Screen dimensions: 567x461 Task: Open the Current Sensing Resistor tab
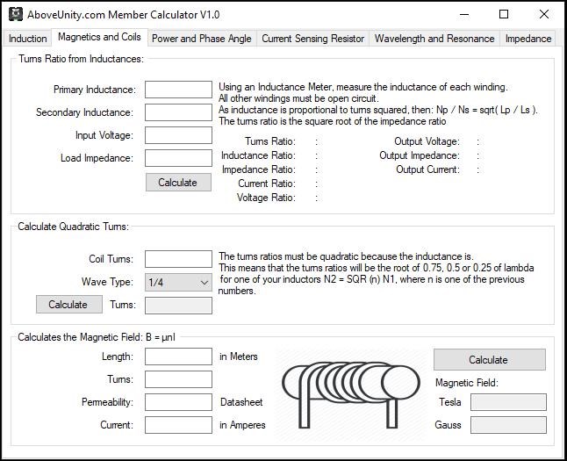[312, 39]
